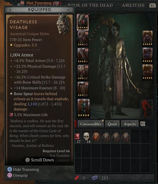
Task: Select the amulet slot at top right
Action: pos(147,38)
